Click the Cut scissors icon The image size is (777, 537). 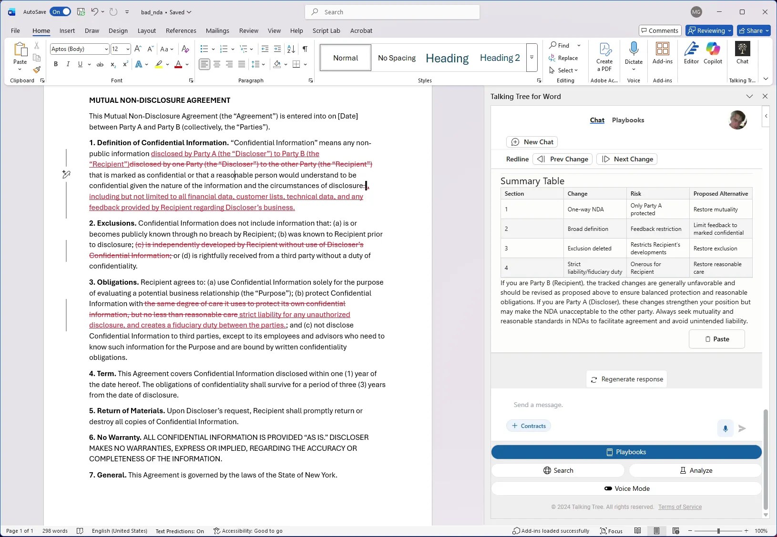click(37, 46)
